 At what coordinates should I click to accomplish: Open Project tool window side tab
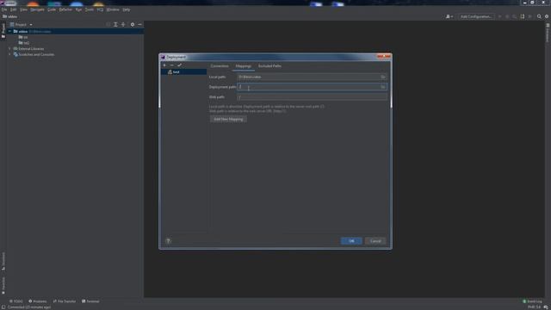(3, 31)
